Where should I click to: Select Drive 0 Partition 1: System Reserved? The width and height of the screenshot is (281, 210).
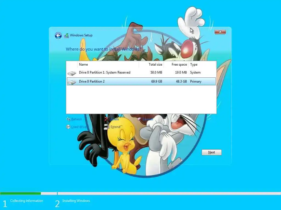(x=141, y=72)
